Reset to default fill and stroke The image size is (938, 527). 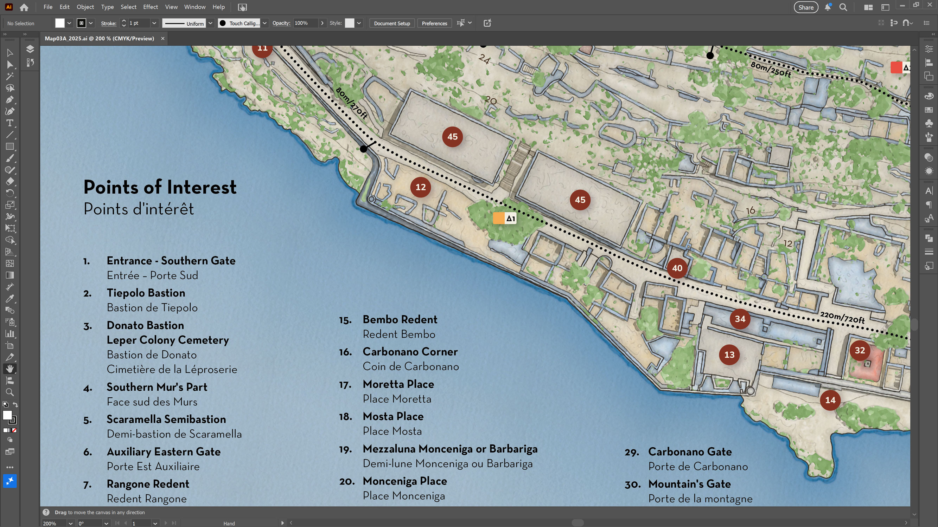pyautogui.click(x=6, y=404)
